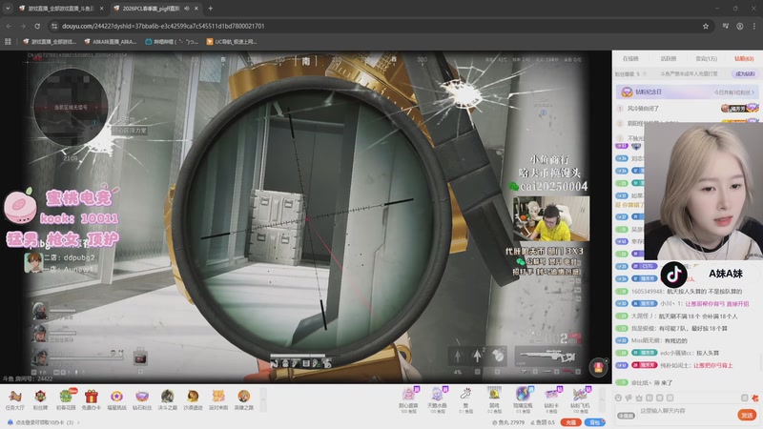Switch to the 钻粉(63) tab
Image resolution: width=763 pixels, height=429 pixels.
point(744,58)
